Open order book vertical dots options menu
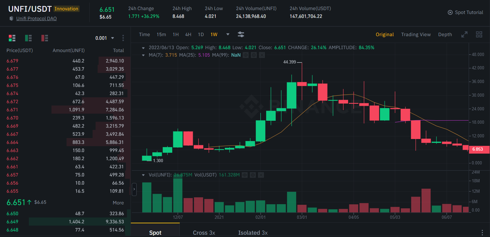The height and width of the screenshot is (237, 490). coord(123,38)
